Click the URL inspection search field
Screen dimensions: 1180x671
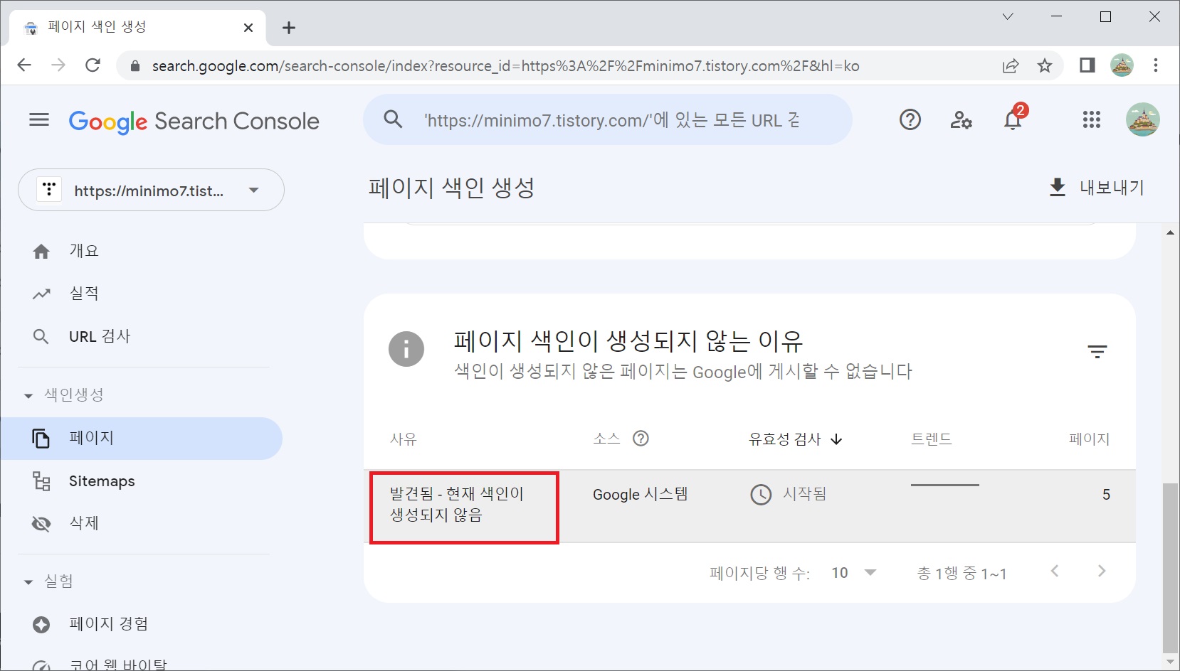click(x=607, y=120)
